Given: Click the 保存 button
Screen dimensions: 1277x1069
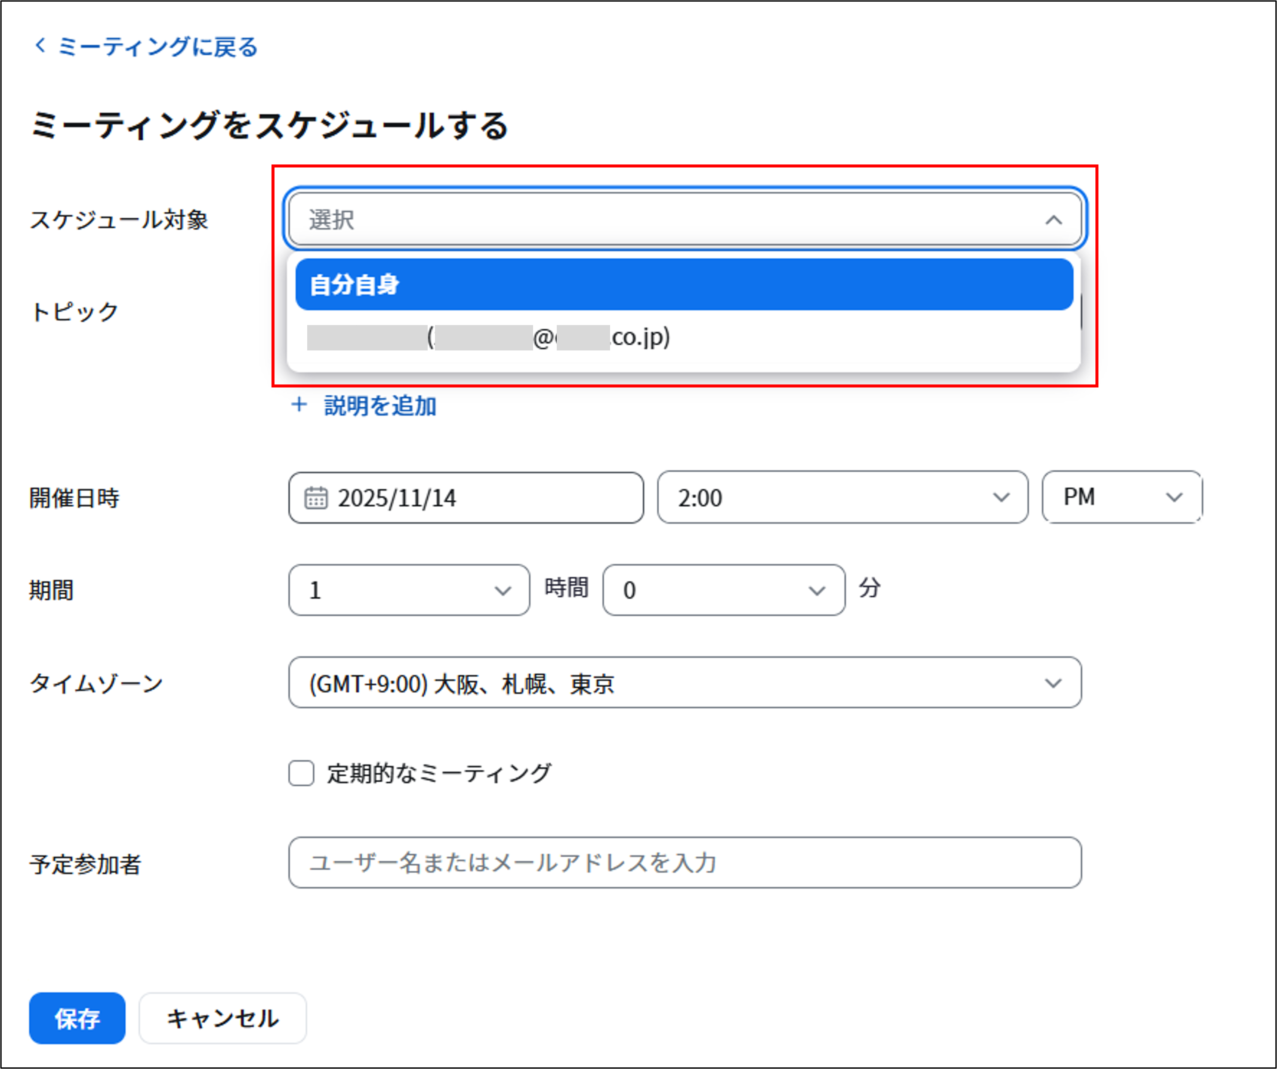Looking at the screenshot, I should 77,1019.
